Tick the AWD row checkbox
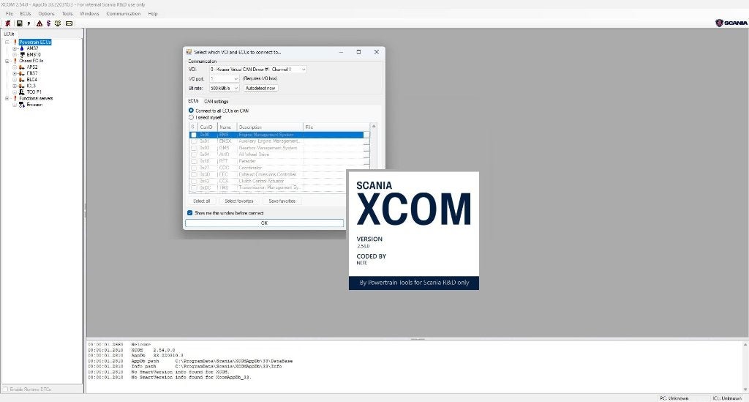This screenshot has height=402, width=749. tap(193, 155)
